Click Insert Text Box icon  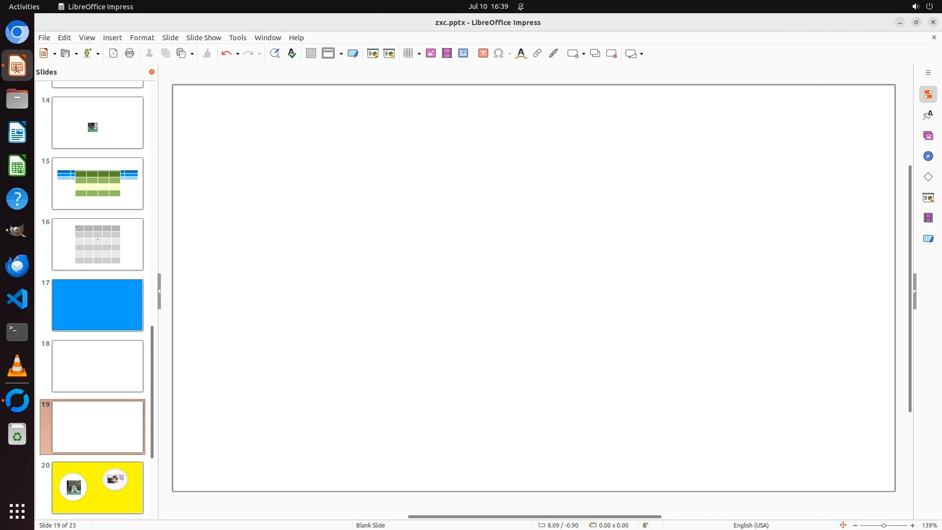[x=483, y=53]
